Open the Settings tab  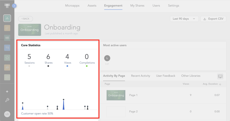click(174, 6)
